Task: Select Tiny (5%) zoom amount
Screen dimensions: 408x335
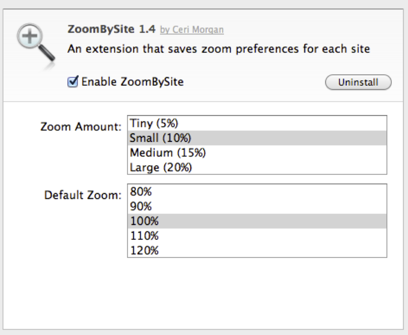Action: 257,123
